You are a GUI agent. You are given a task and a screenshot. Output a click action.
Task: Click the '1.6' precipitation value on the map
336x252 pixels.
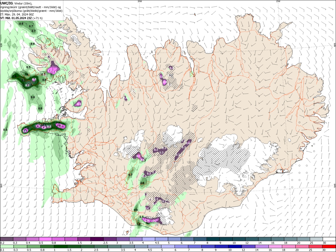[14, 76]
